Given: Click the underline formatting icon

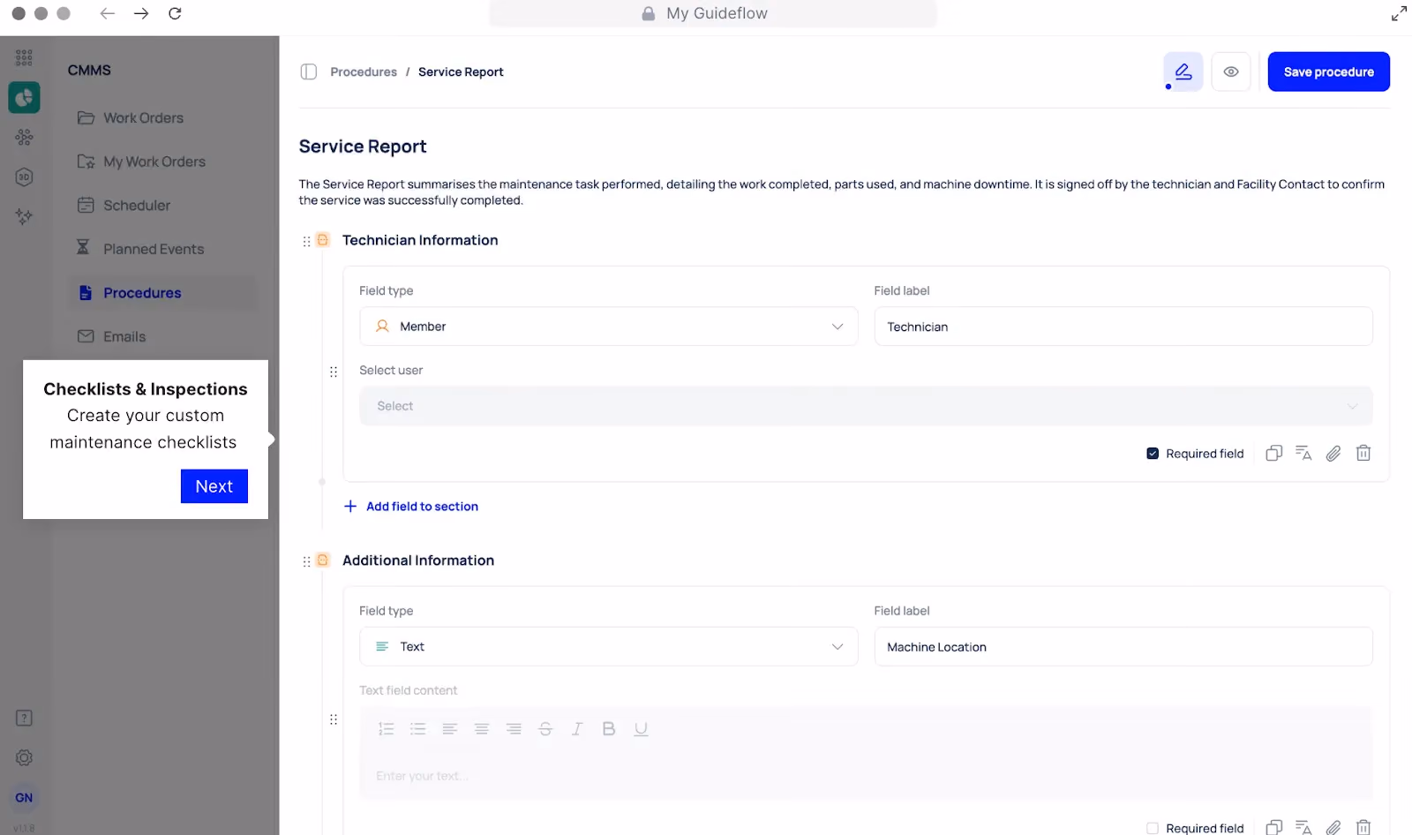Looking at the screenshot, I should click(641, 728).
